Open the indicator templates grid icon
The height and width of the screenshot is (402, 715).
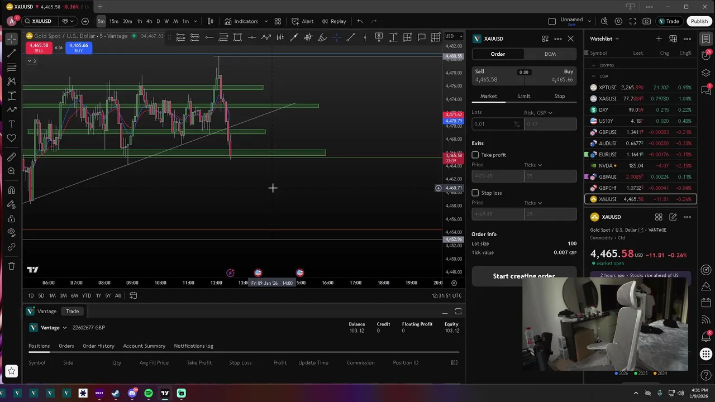pyautogui.click(x=278, y=21)
